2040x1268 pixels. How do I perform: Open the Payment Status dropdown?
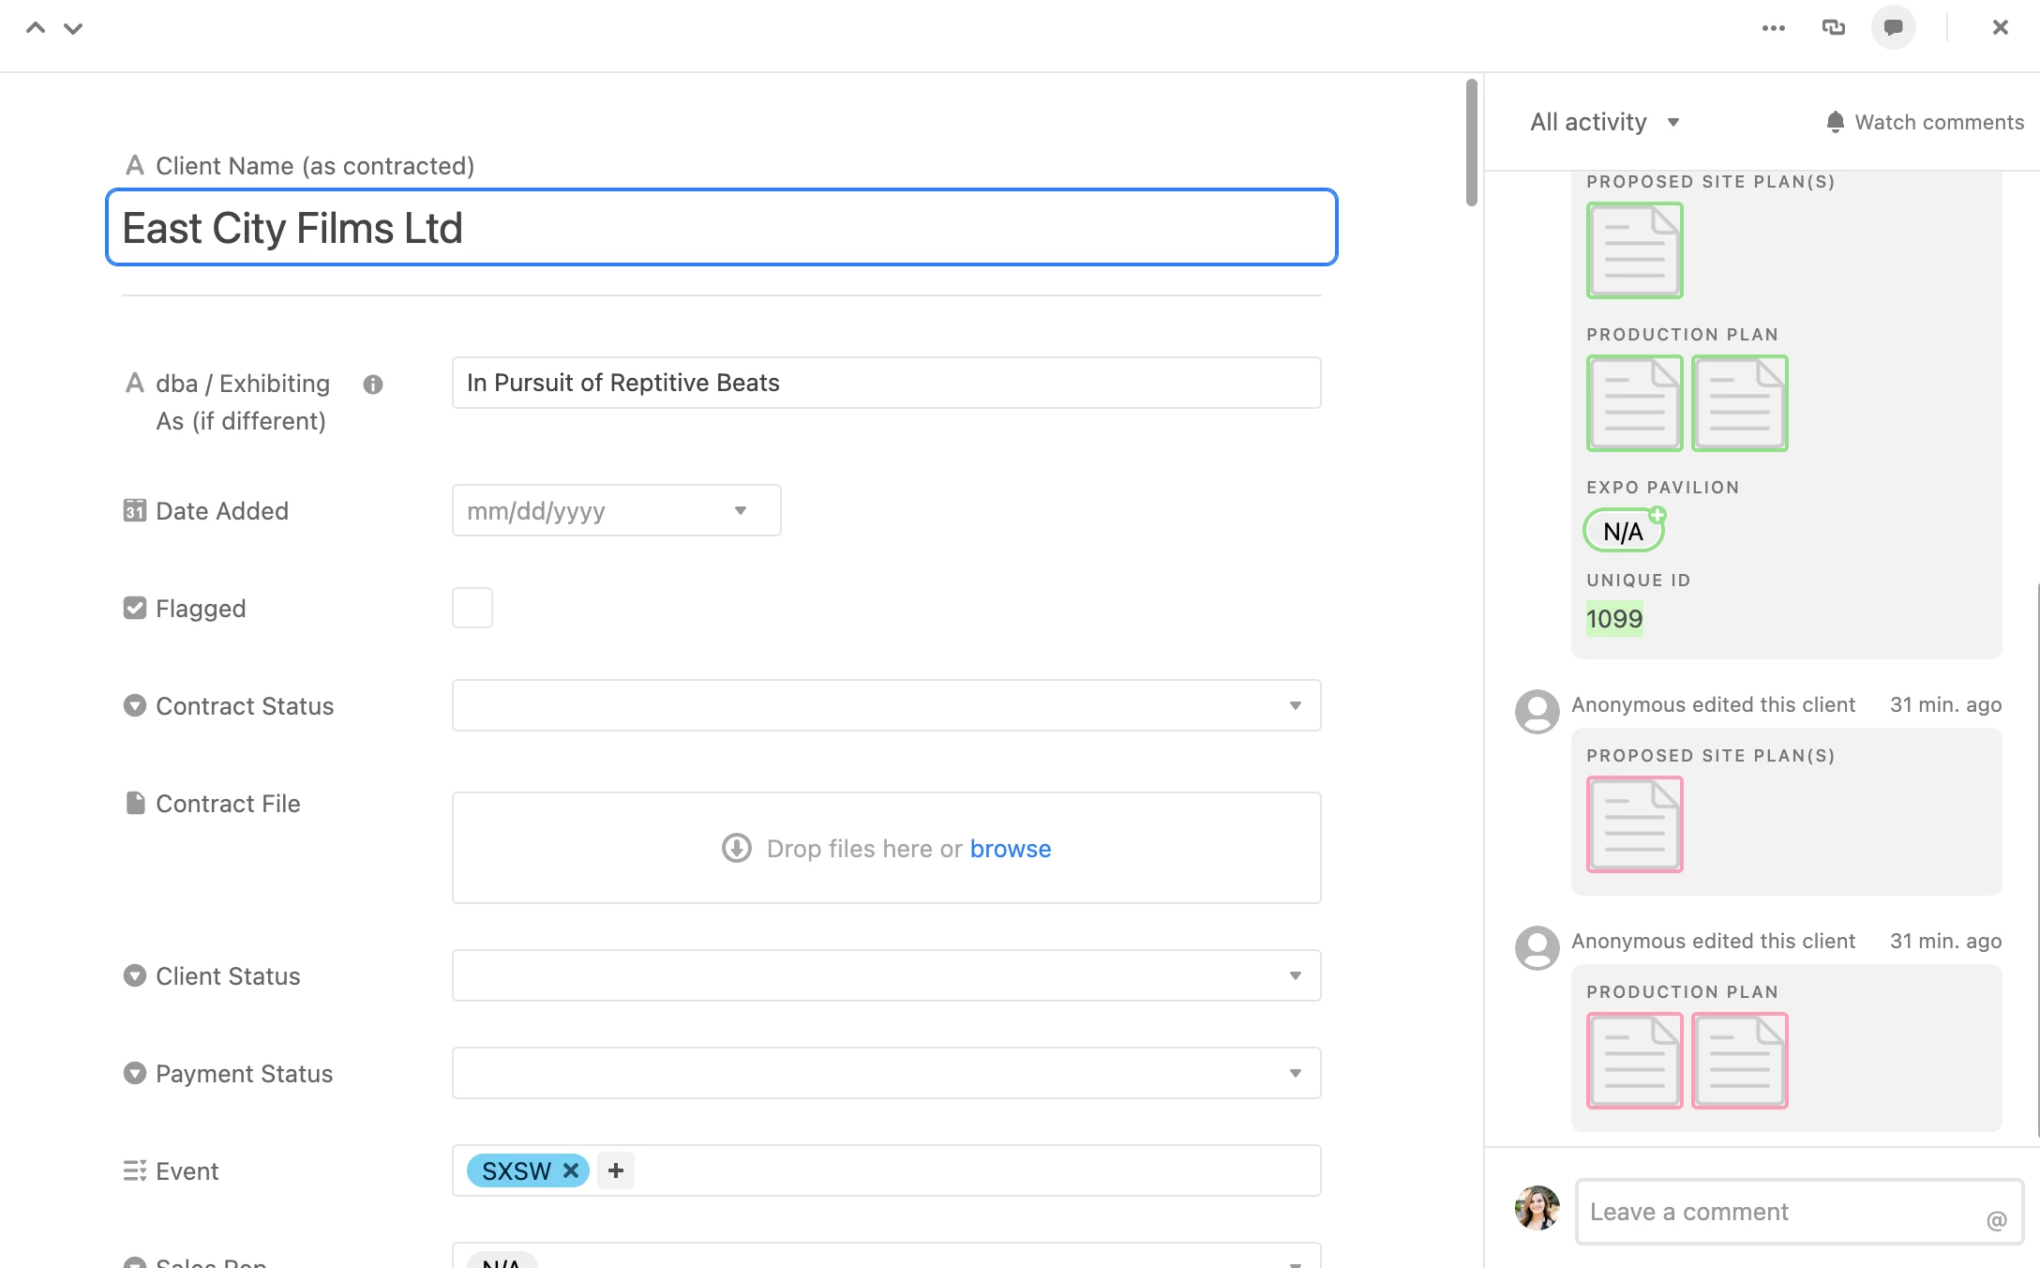click(x=886, y=1073)
